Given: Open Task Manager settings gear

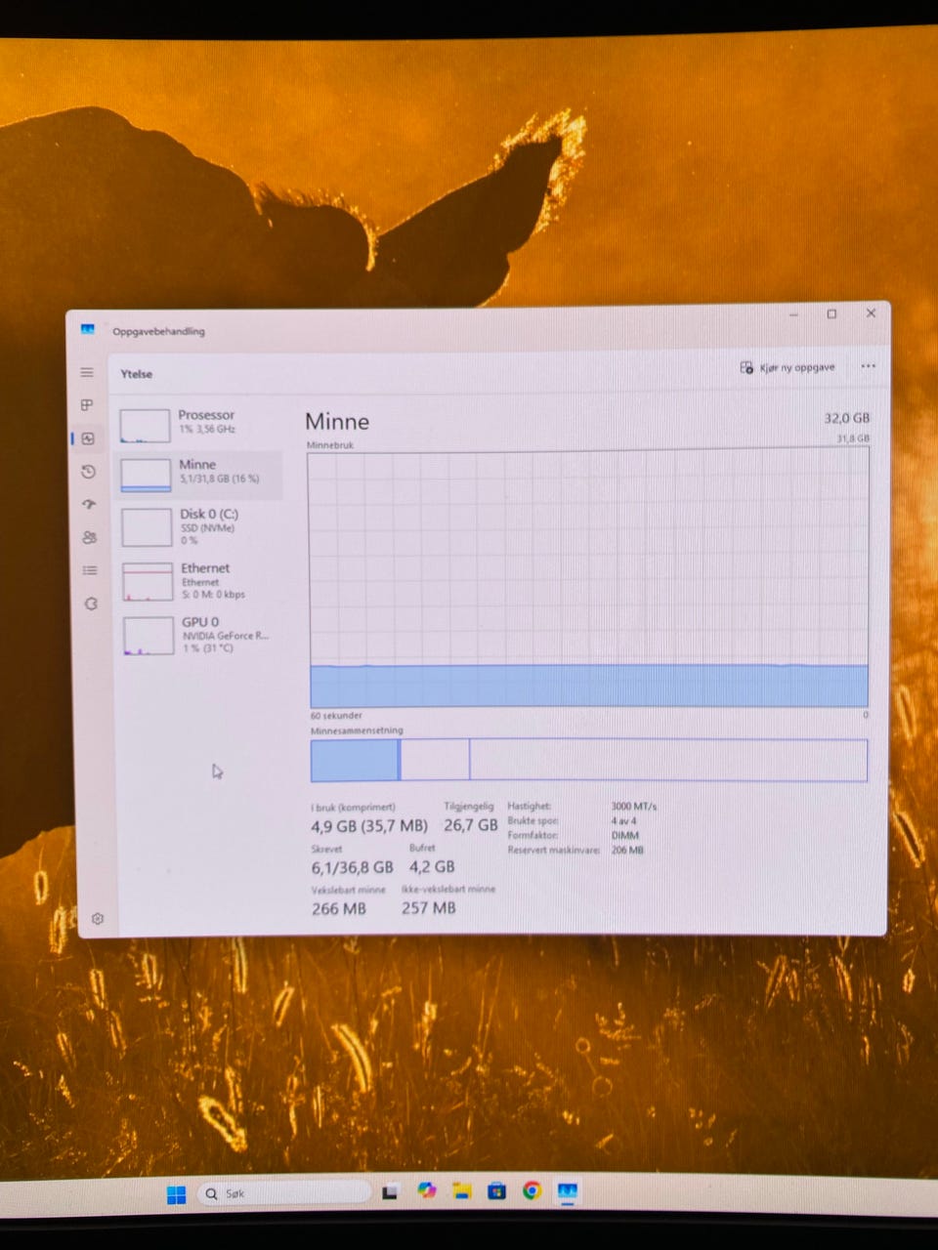Looking at the screenshot, I should pos(98,919).
